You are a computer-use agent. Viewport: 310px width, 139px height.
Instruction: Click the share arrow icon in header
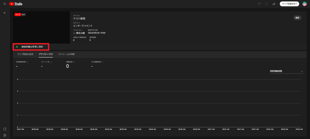(274, 4)
